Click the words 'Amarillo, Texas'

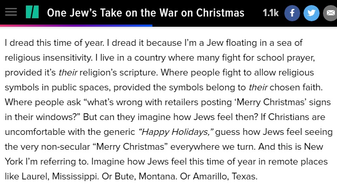(225, 176)
